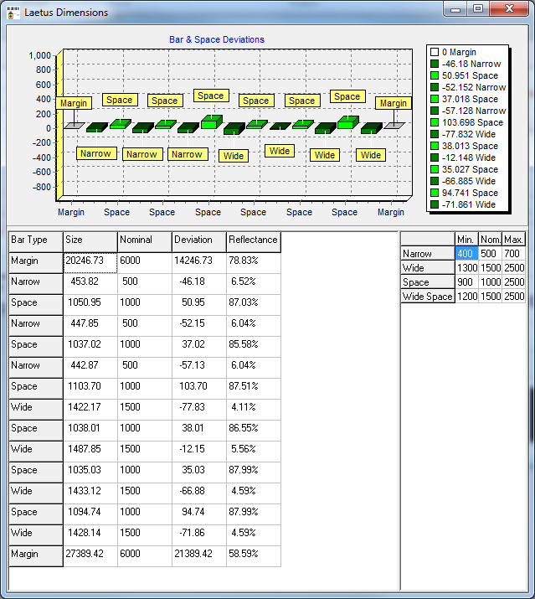This screenshot has width=535, height=599.
Task: Select the Wide Space row header
Action: tap(427, 297)
